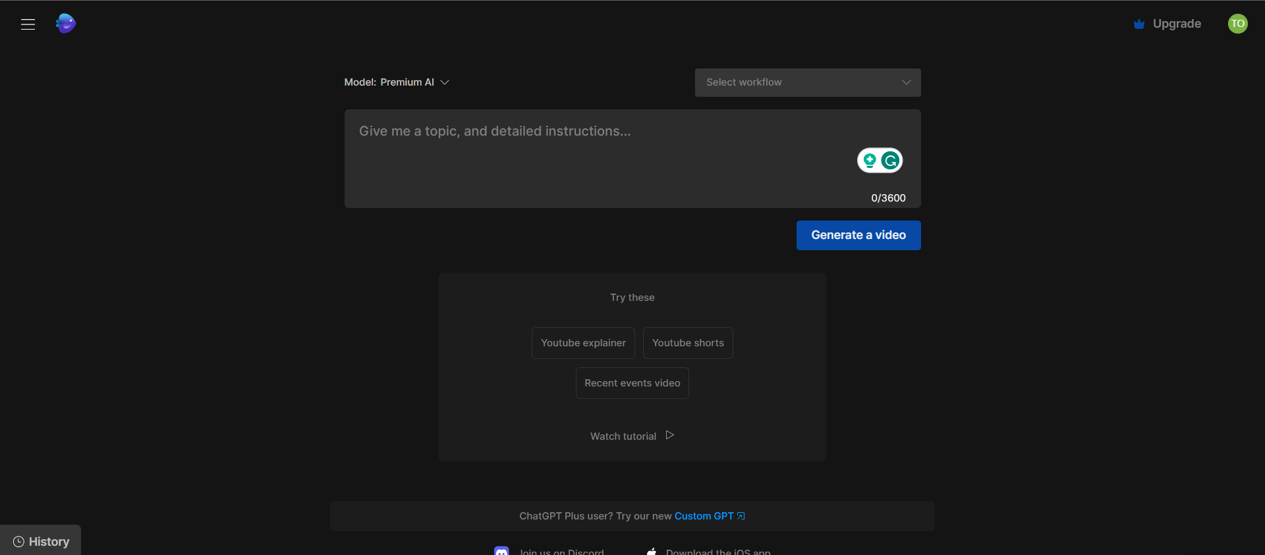Screen dimensions: 1265x555
Task: Click the Join us on Discord link
Action: 561,552
